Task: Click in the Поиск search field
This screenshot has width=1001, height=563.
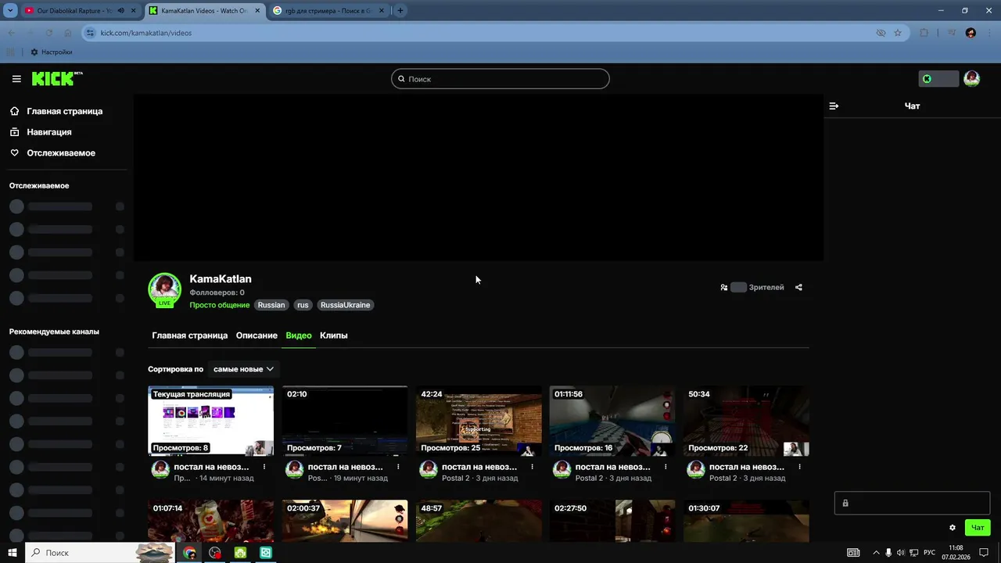Action: [x=500, y=79]
